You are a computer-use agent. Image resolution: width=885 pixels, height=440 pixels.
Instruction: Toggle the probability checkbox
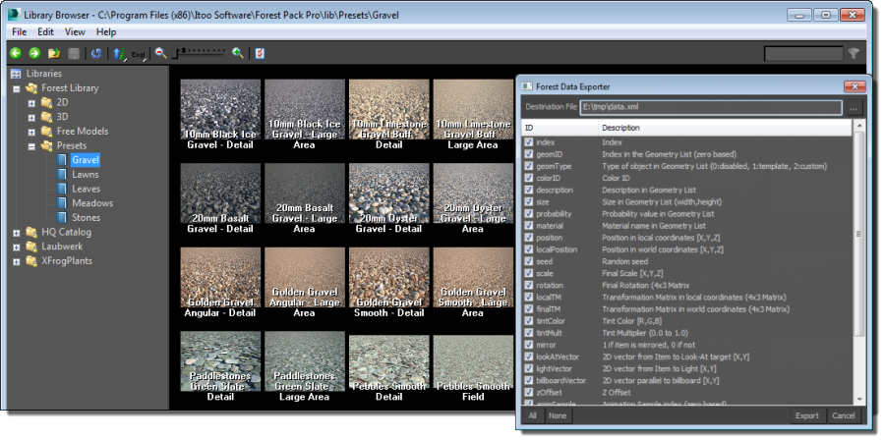click(x=529, y=213)
